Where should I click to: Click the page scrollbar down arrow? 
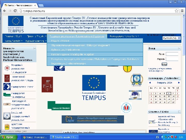(x=184, y=131)
